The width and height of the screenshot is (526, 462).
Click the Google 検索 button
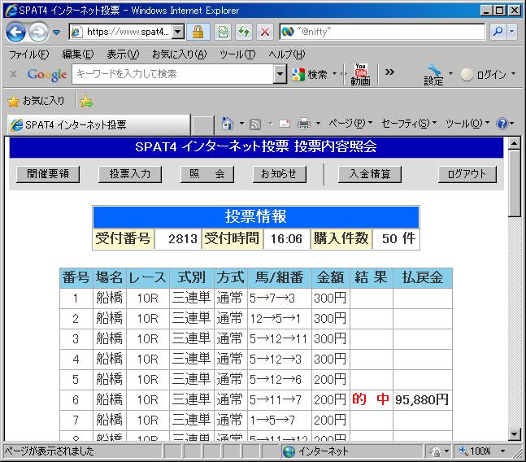[311, 74]
